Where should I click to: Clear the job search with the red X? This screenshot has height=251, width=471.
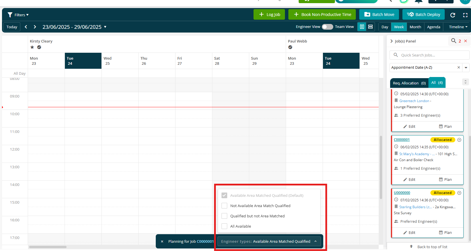466,41
